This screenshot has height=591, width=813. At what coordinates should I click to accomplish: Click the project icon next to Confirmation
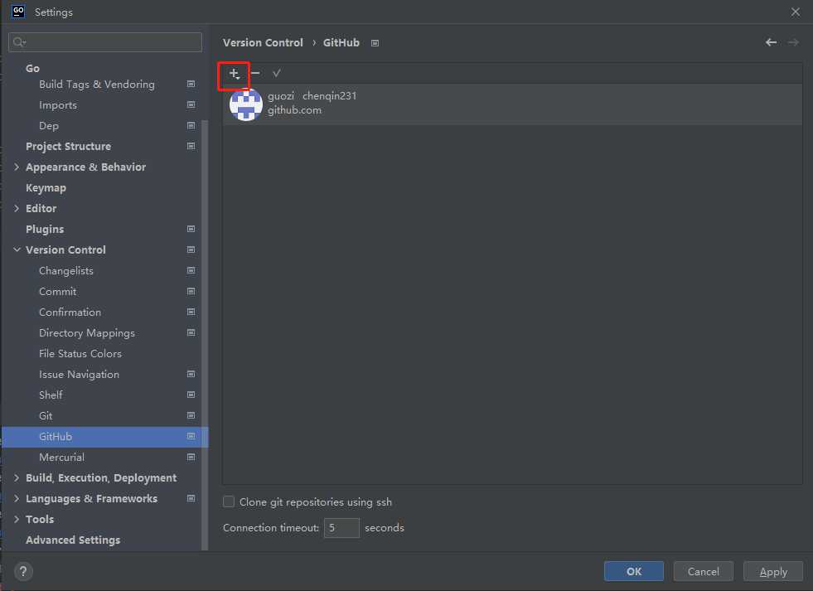[x=191, y=312]
